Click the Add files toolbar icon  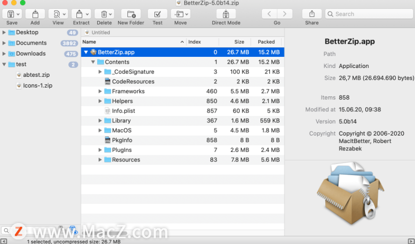35,14
